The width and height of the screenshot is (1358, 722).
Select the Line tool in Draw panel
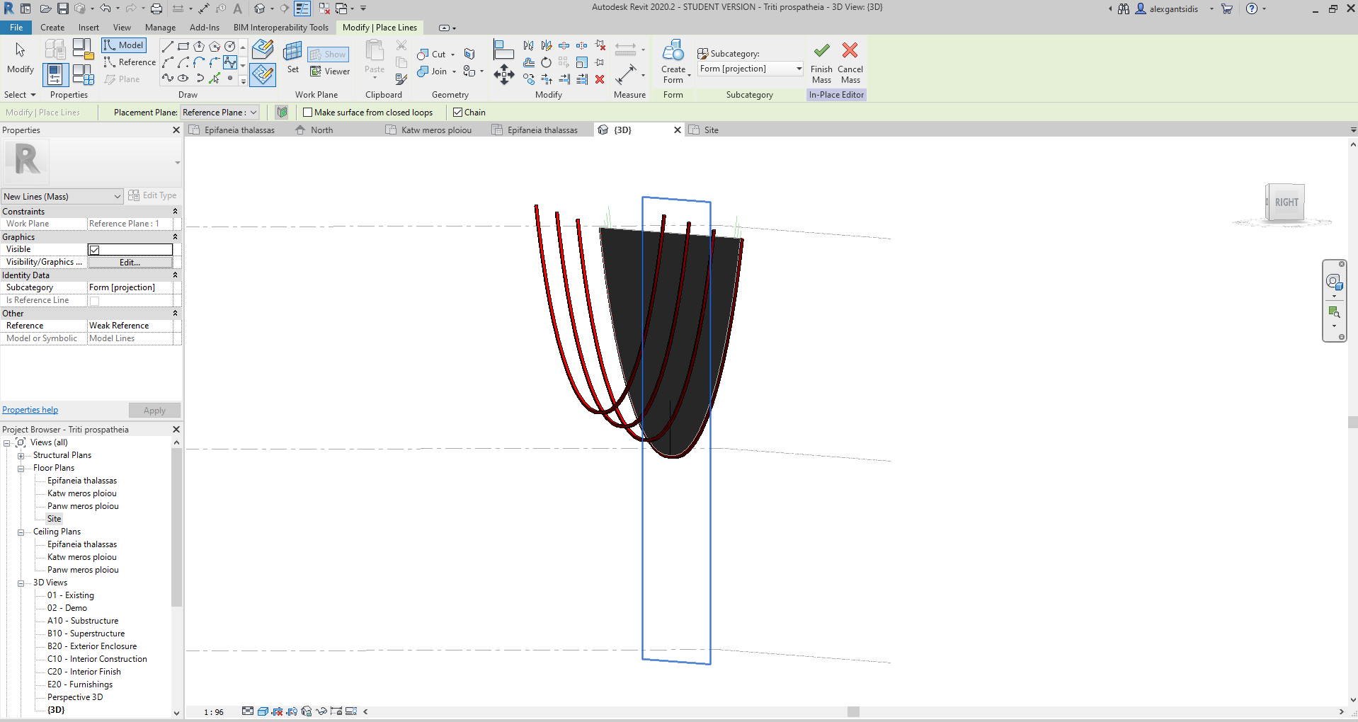(x=168, y=45)
